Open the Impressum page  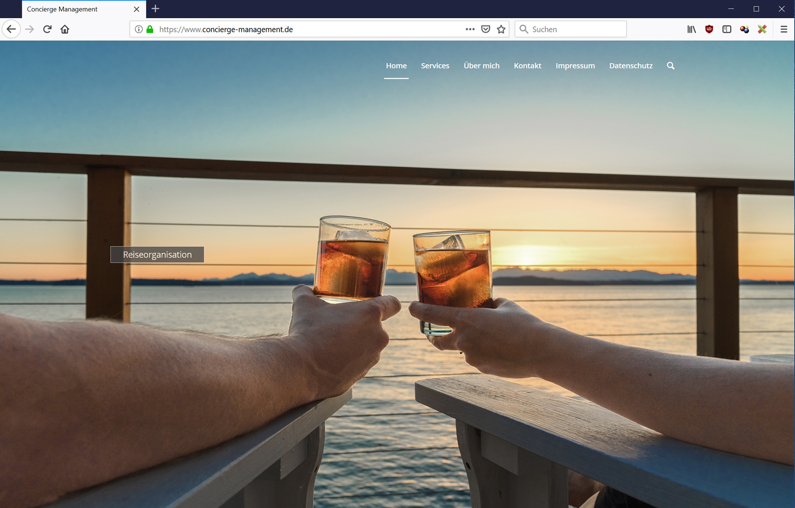575,66
